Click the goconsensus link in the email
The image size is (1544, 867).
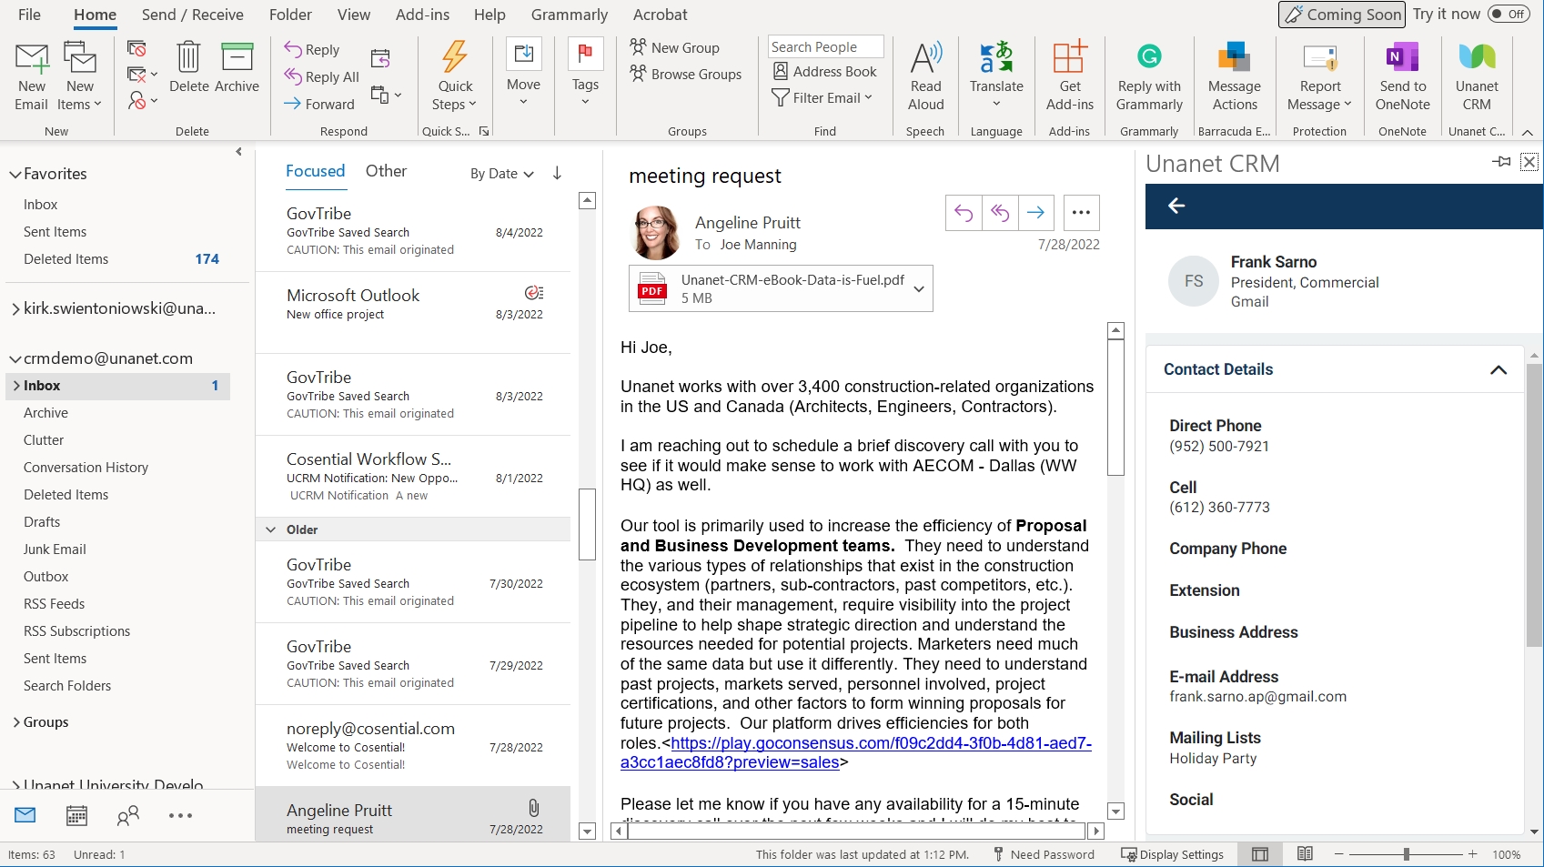(x=855, y=752)
